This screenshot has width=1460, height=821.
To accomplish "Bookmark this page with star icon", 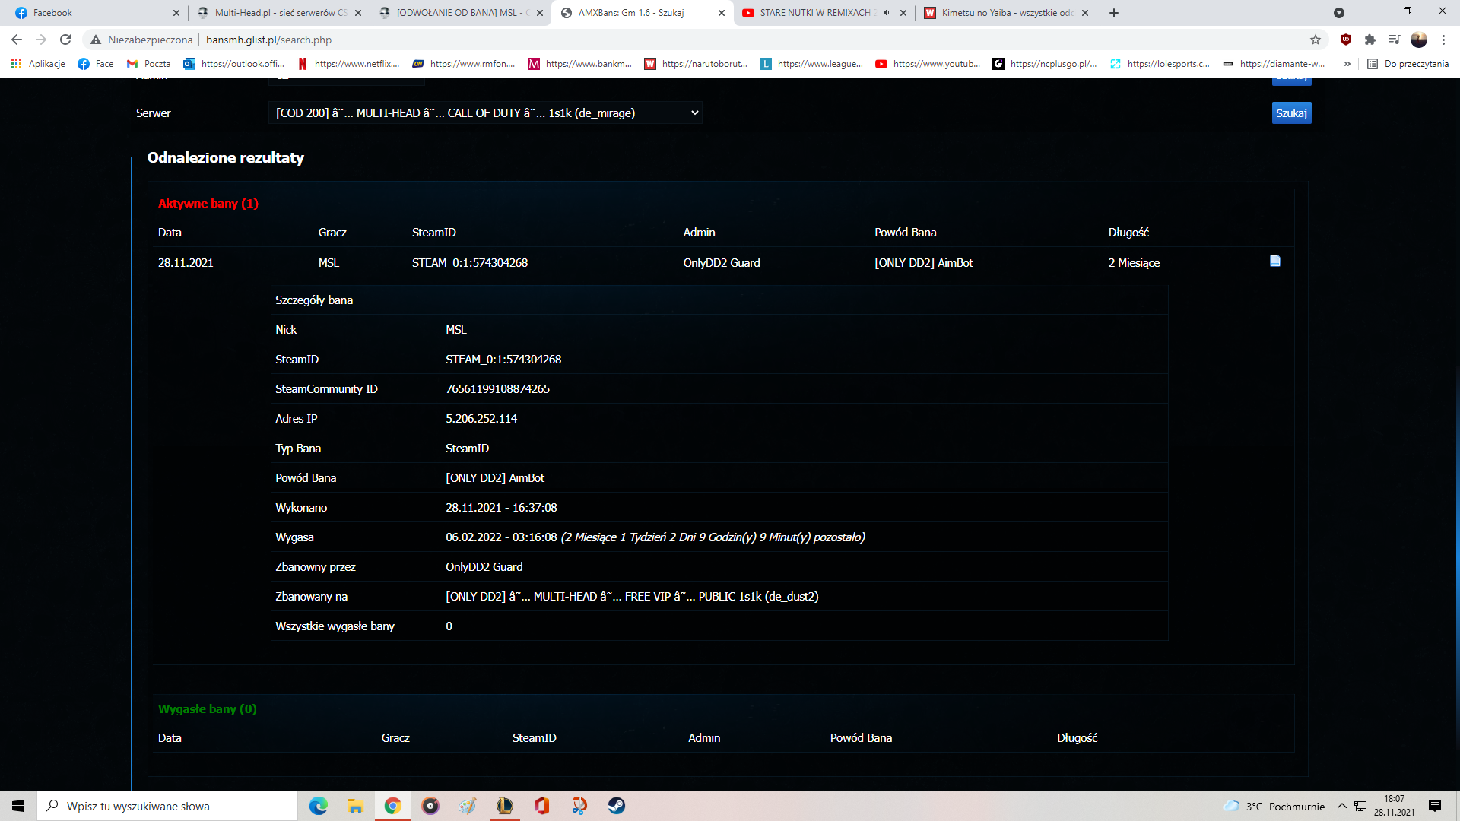I will point(1316,40).
